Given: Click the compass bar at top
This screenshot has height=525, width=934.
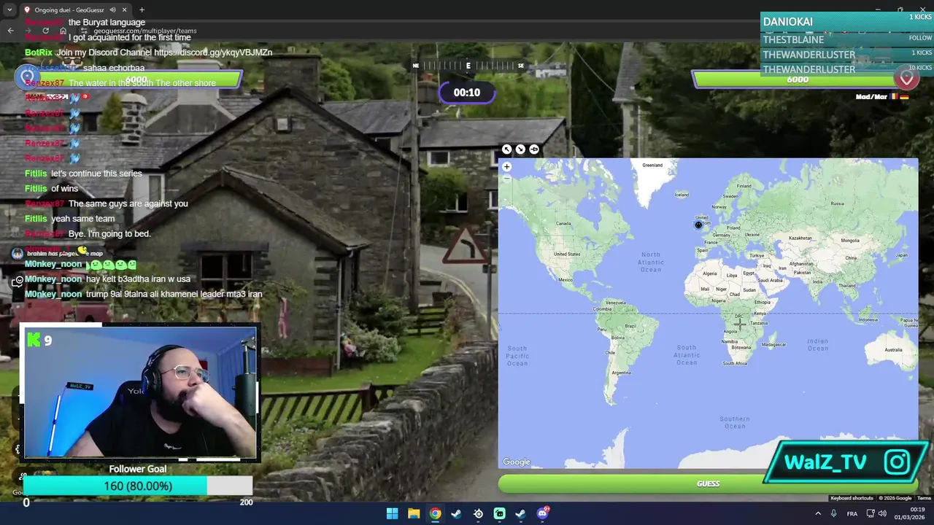Looking at the screenshot, I should [x=468, y=66].
